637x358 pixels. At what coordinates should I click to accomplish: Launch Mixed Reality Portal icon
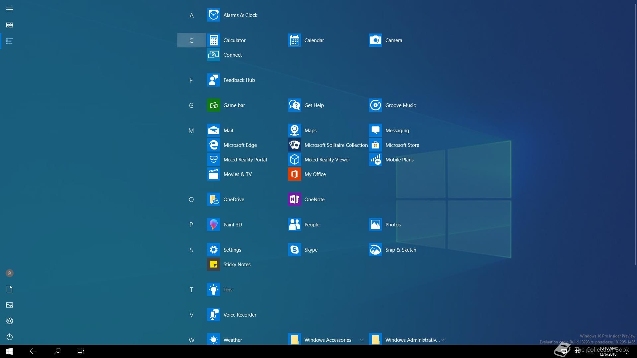213,159
